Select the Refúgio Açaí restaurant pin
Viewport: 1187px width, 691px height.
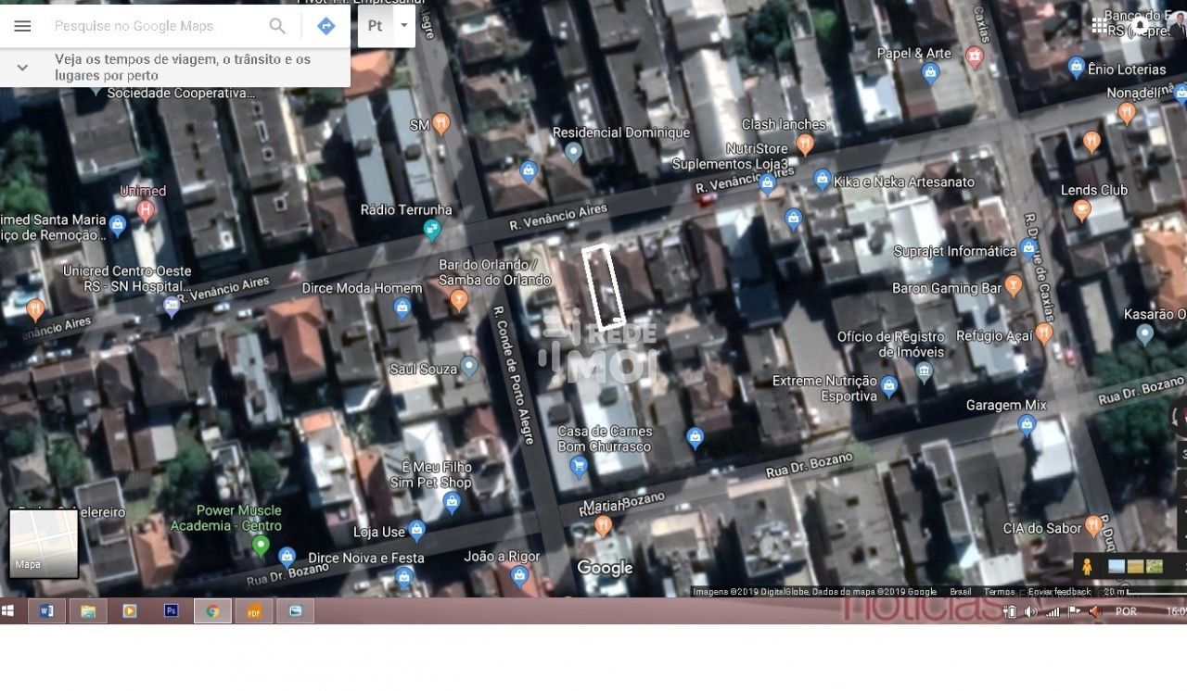pyautogui.click(x=1045, y=333)
